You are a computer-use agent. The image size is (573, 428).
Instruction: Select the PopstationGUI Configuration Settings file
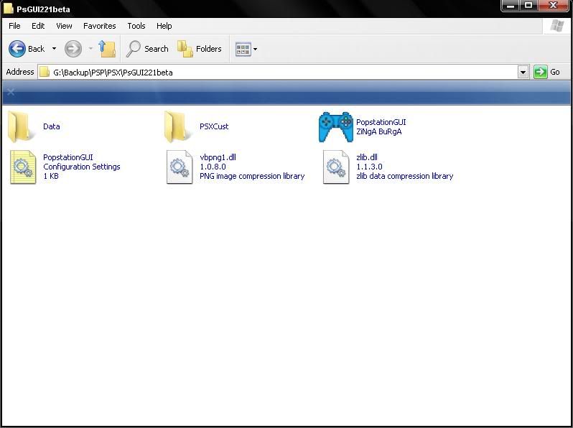click(x=22, y=167)
